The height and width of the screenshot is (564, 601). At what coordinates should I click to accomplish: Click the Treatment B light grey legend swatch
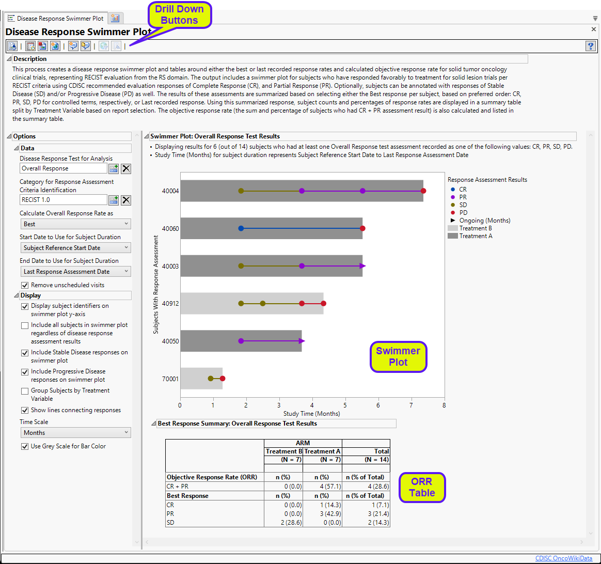coord(453,228)
